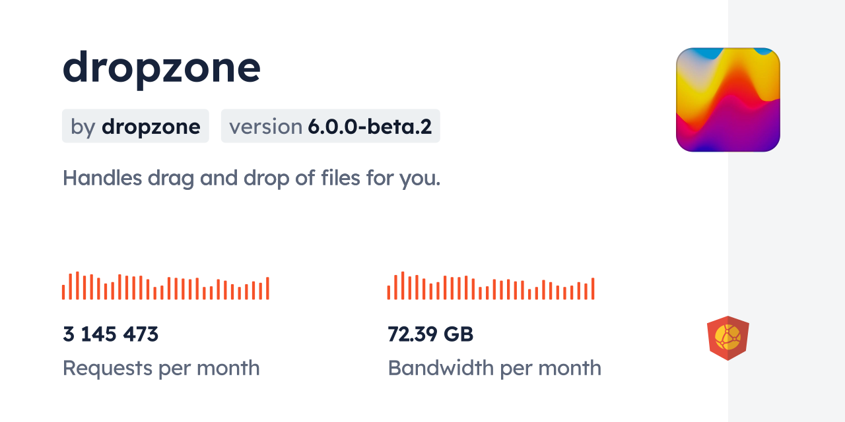This screenshot has height=422, width=845.
Task: Click the word 'by' in author badge
Action: coord(83,126)
